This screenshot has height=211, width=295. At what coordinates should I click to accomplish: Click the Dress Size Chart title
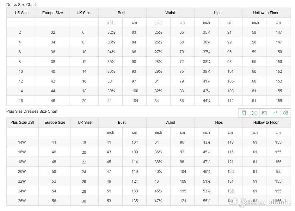[21, 5]
